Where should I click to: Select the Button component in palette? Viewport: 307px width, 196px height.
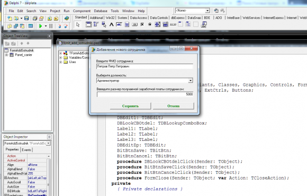(x=134, y=24)
